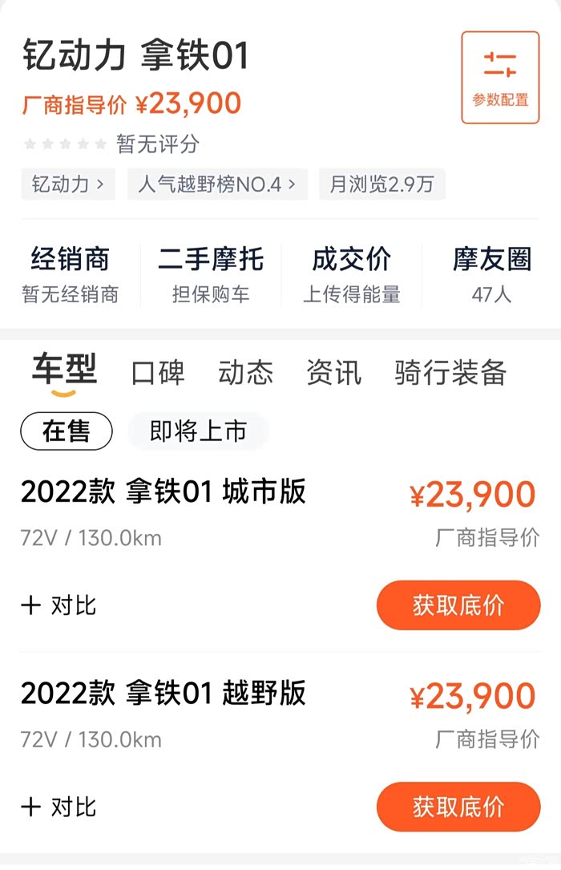This screenshot has height=870, width=561.
Task: Go to the 骑行装备 tab
Action: click(450, 373)
